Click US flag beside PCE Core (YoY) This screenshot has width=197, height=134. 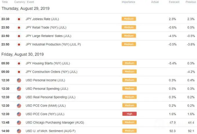(x=19, y=114)
